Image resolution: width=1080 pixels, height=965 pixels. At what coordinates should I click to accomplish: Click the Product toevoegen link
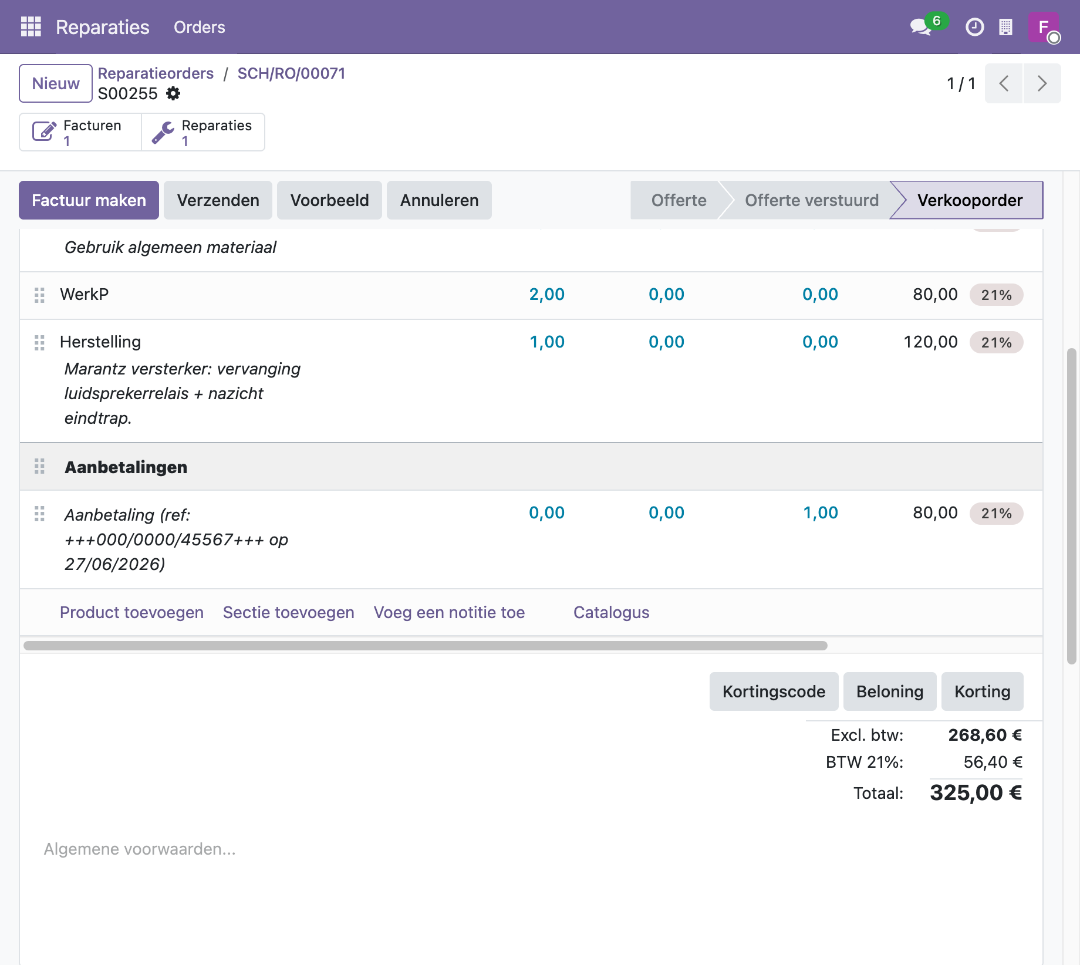pos(131,612)
